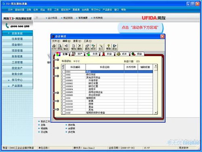
Task: Click the 增加 add account icon
Action: pos(74,47)
